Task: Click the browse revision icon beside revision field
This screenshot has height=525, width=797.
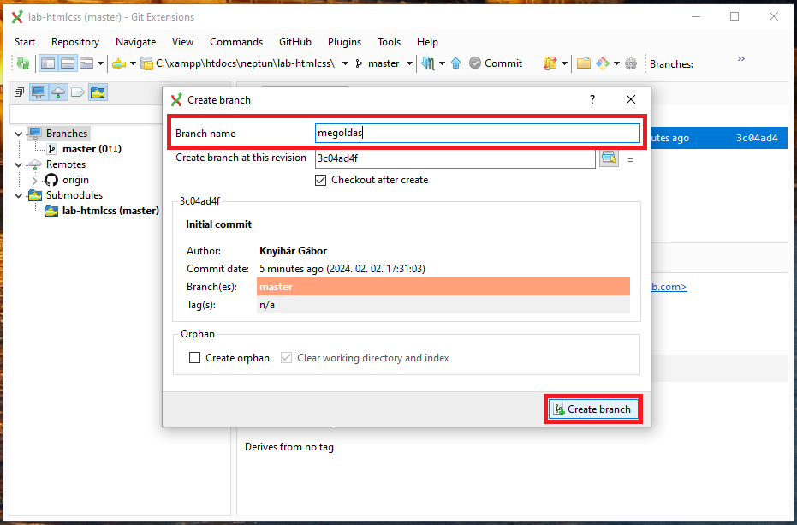Action: 609,158
